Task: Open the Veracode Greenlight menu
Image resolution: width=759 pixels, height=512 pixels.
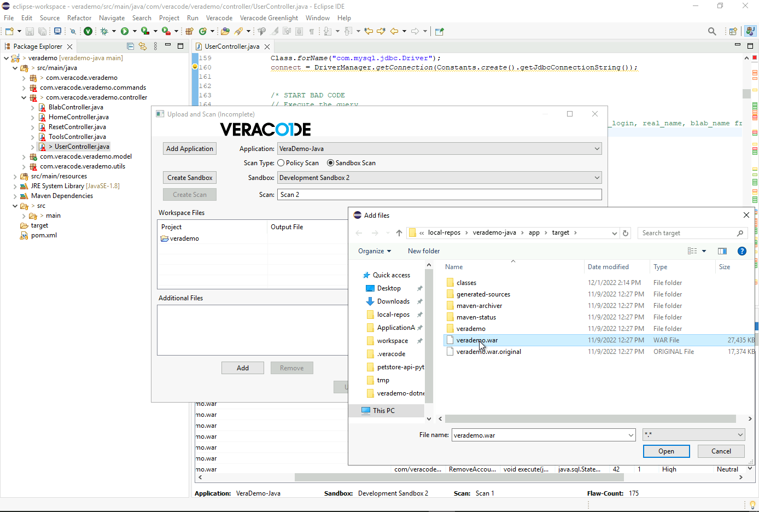Action: tap(269, 18)
